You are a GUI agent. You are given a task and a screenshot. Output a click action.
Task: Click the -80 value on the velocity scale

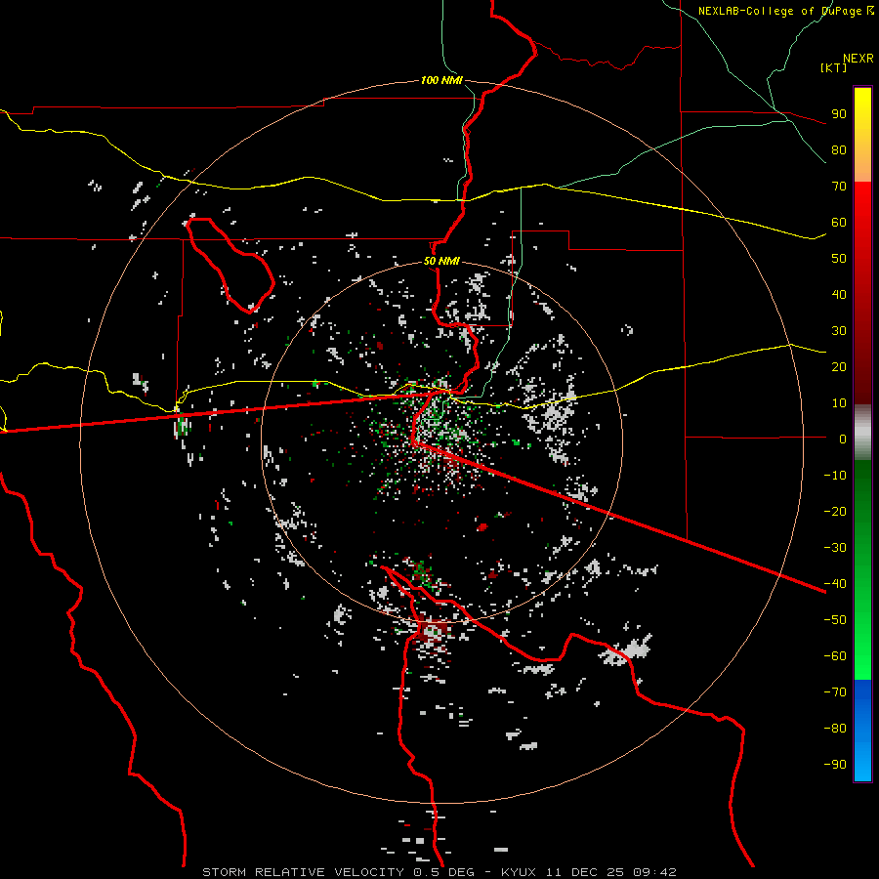(x=835, y=729)
